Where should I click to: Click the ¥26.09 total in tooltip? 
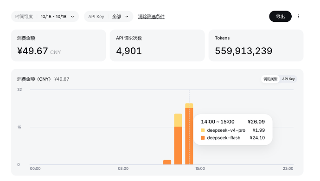(256, 122)
